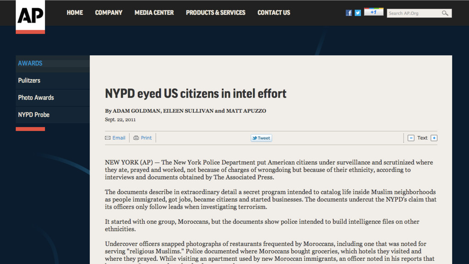Open the Products & Services menu

215,12
